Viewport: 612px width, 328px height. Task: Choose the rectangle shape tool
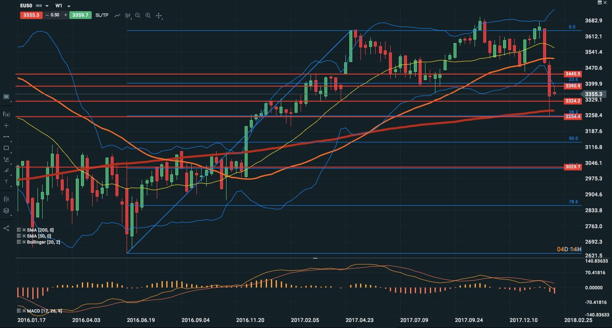tap(6, 148)
